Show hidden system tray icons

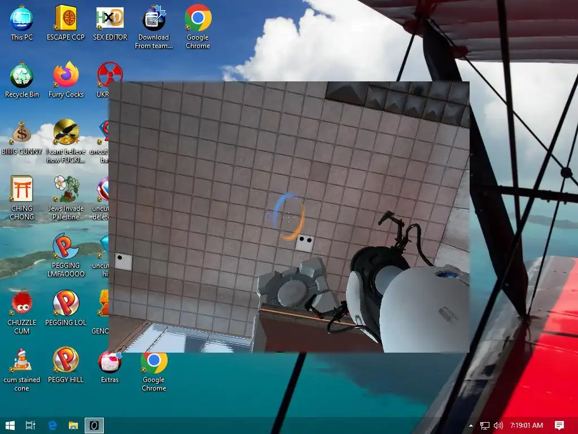point(471,426)
